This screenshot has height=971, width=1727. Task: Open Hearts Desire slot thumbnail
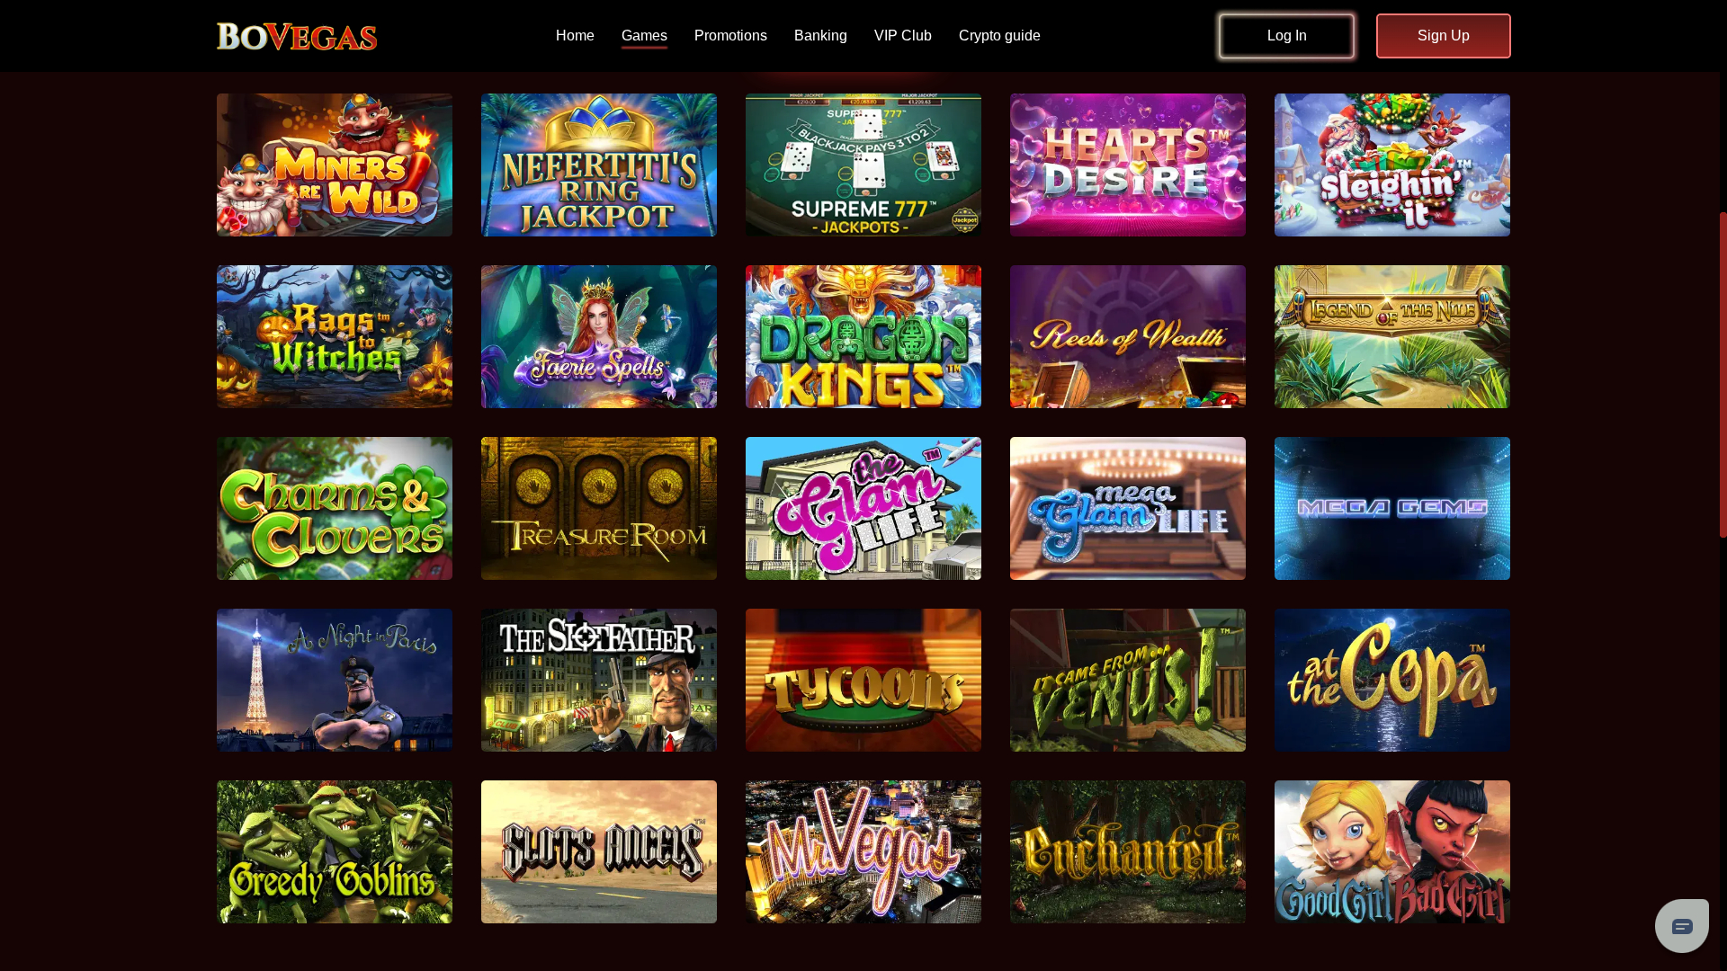(x=1128, y=165)
